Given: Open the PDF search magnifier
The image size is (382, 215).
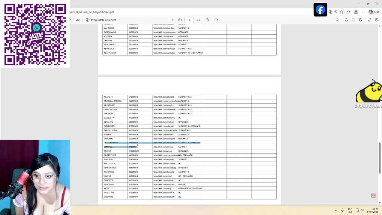Looking at the screenshot, I should tap(338, 20).
